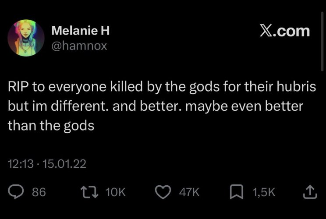Open the share upload arrow icon
326x219 pixels.
click(x=310, y=191)
